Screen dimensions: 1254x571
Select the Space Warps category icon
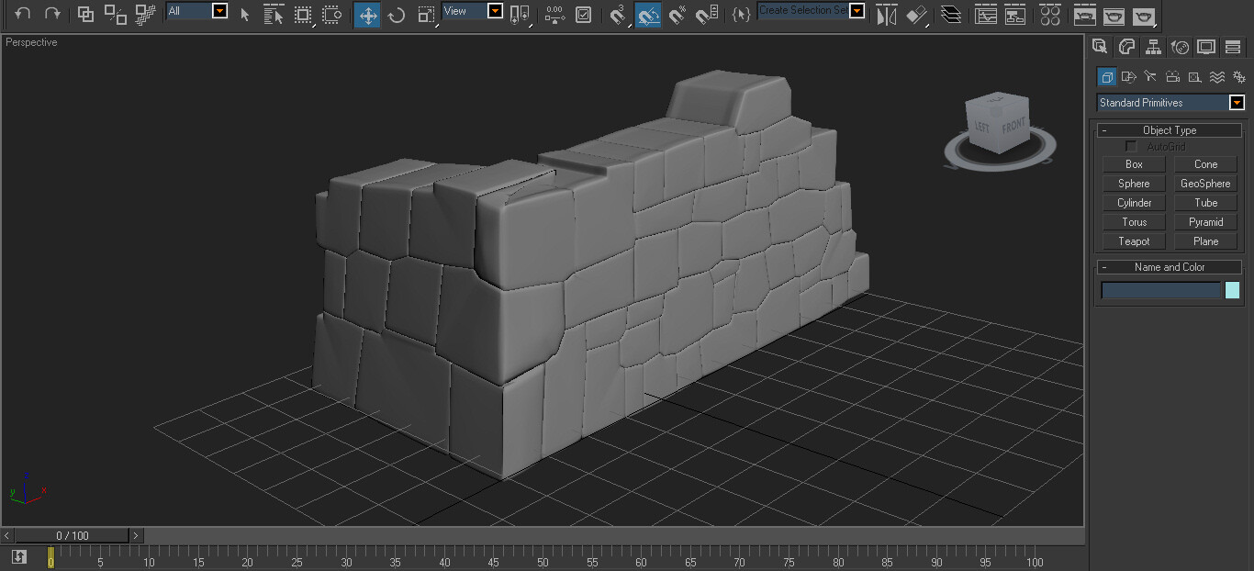coord(1217,77)
